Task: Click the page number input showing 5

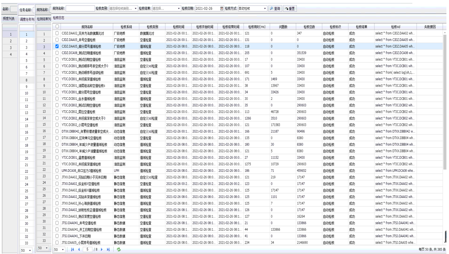Action: coord(87,249)
